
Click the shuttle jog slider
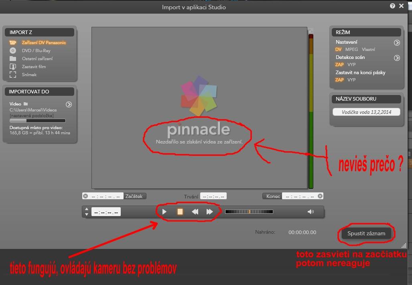coord(249,212)
